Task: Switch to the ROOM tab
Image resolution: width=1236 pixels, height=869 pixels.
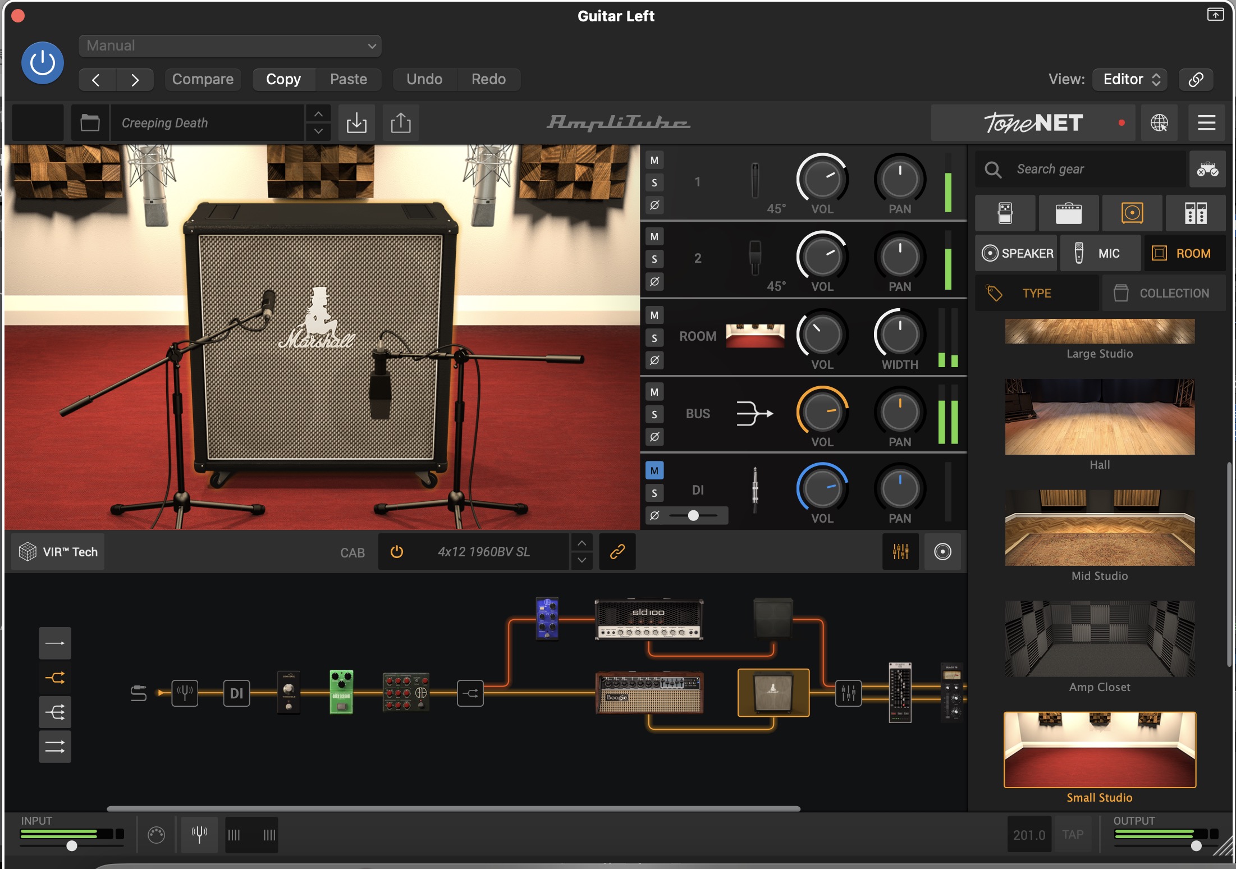Action: point(1185,253)
